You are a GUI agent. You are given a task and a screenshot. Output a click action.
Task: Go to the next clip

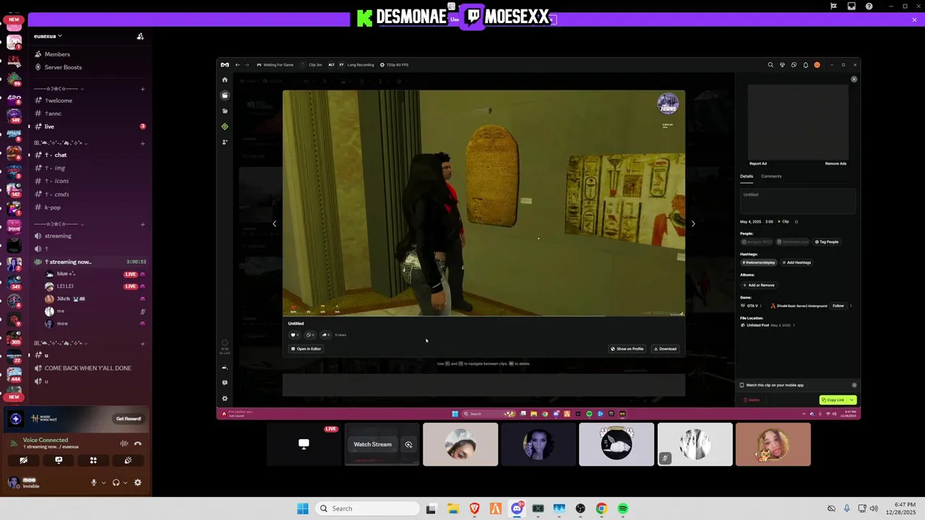click(x=693, y=223)
